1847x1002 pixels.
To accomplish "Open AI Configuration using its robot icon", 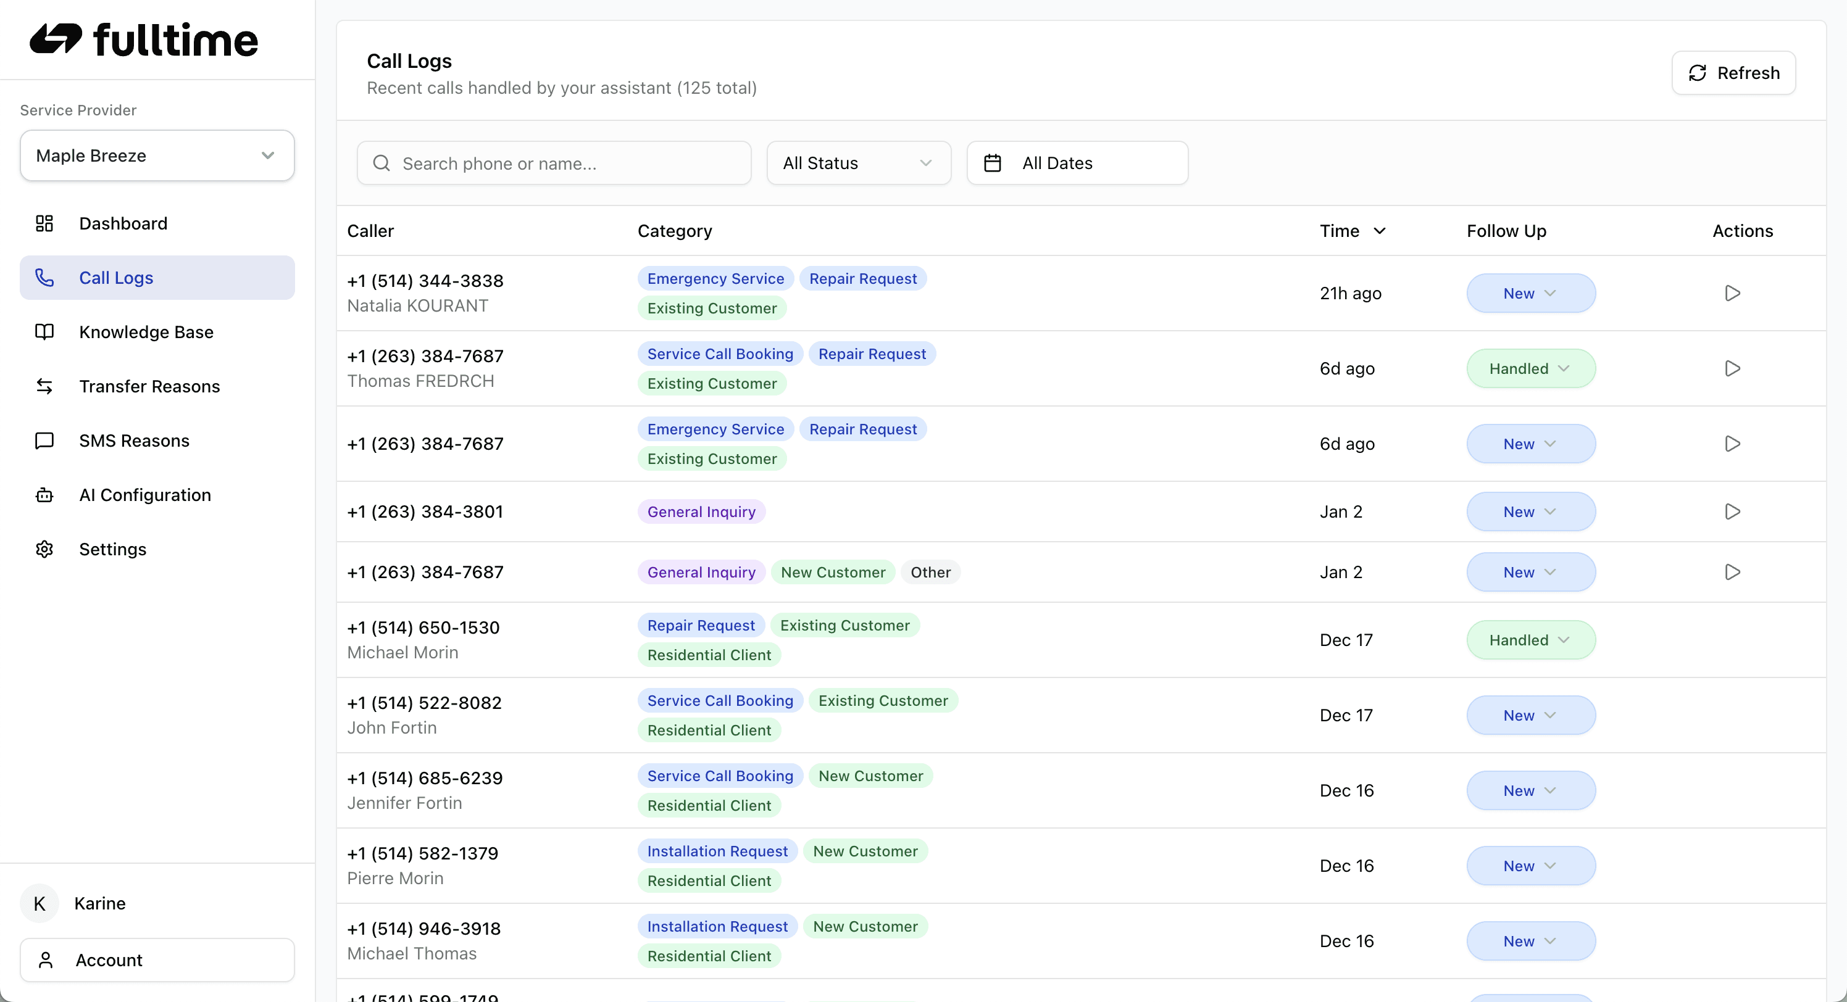I will click(44, 495).
